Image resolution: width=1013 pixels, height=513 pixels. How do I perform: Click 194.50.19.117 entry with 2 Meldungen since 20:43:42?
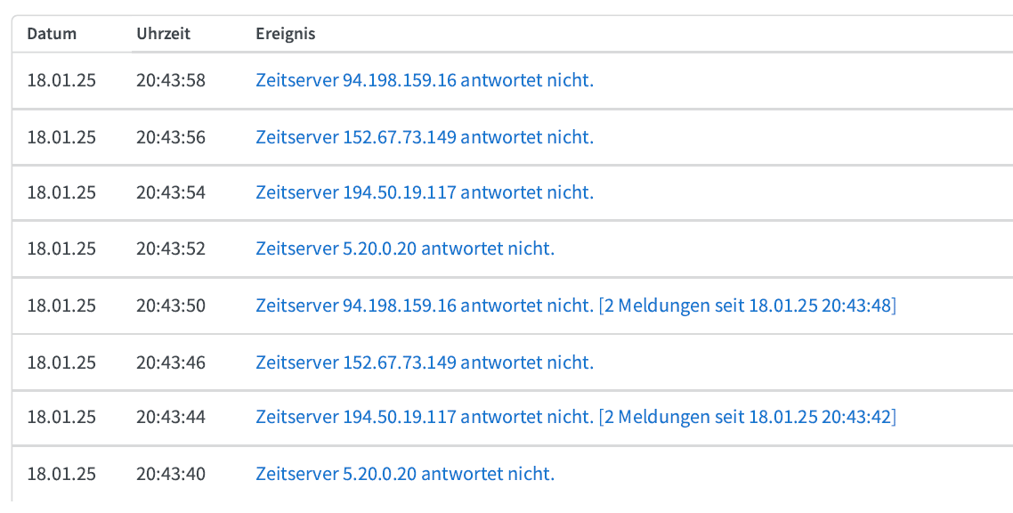[x=576, y=418]
